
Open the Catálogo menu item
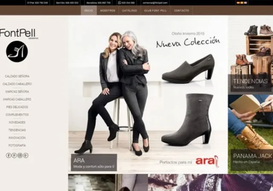tap(130, 10)
